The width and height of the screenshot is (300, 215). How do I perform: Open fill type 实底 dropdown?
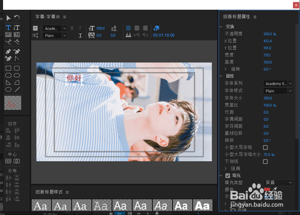278,183
